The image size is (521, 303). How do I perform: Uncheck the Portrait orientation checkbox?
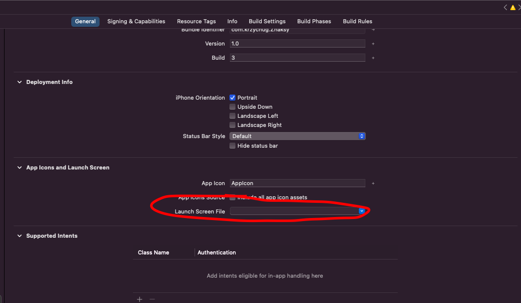click(x=232, y=98)
